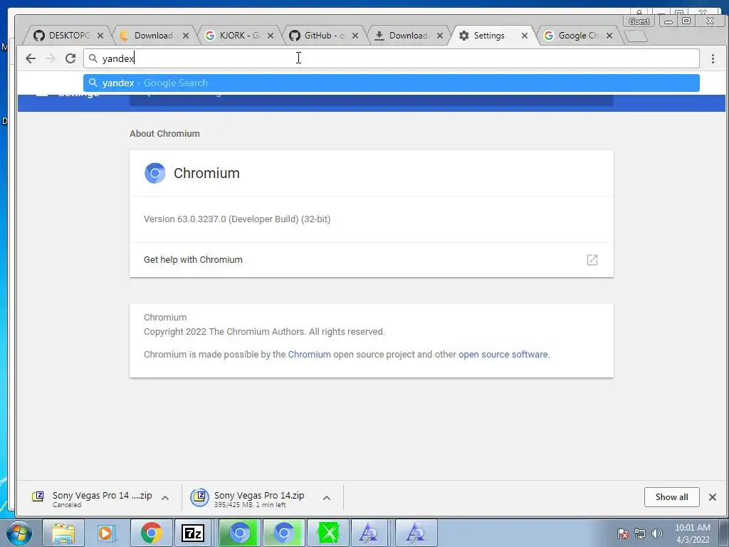Viewport: 729px width, 547px height.
Task: Click the Copyright 2022 Chromium Authors text
Action: (264, 332)
